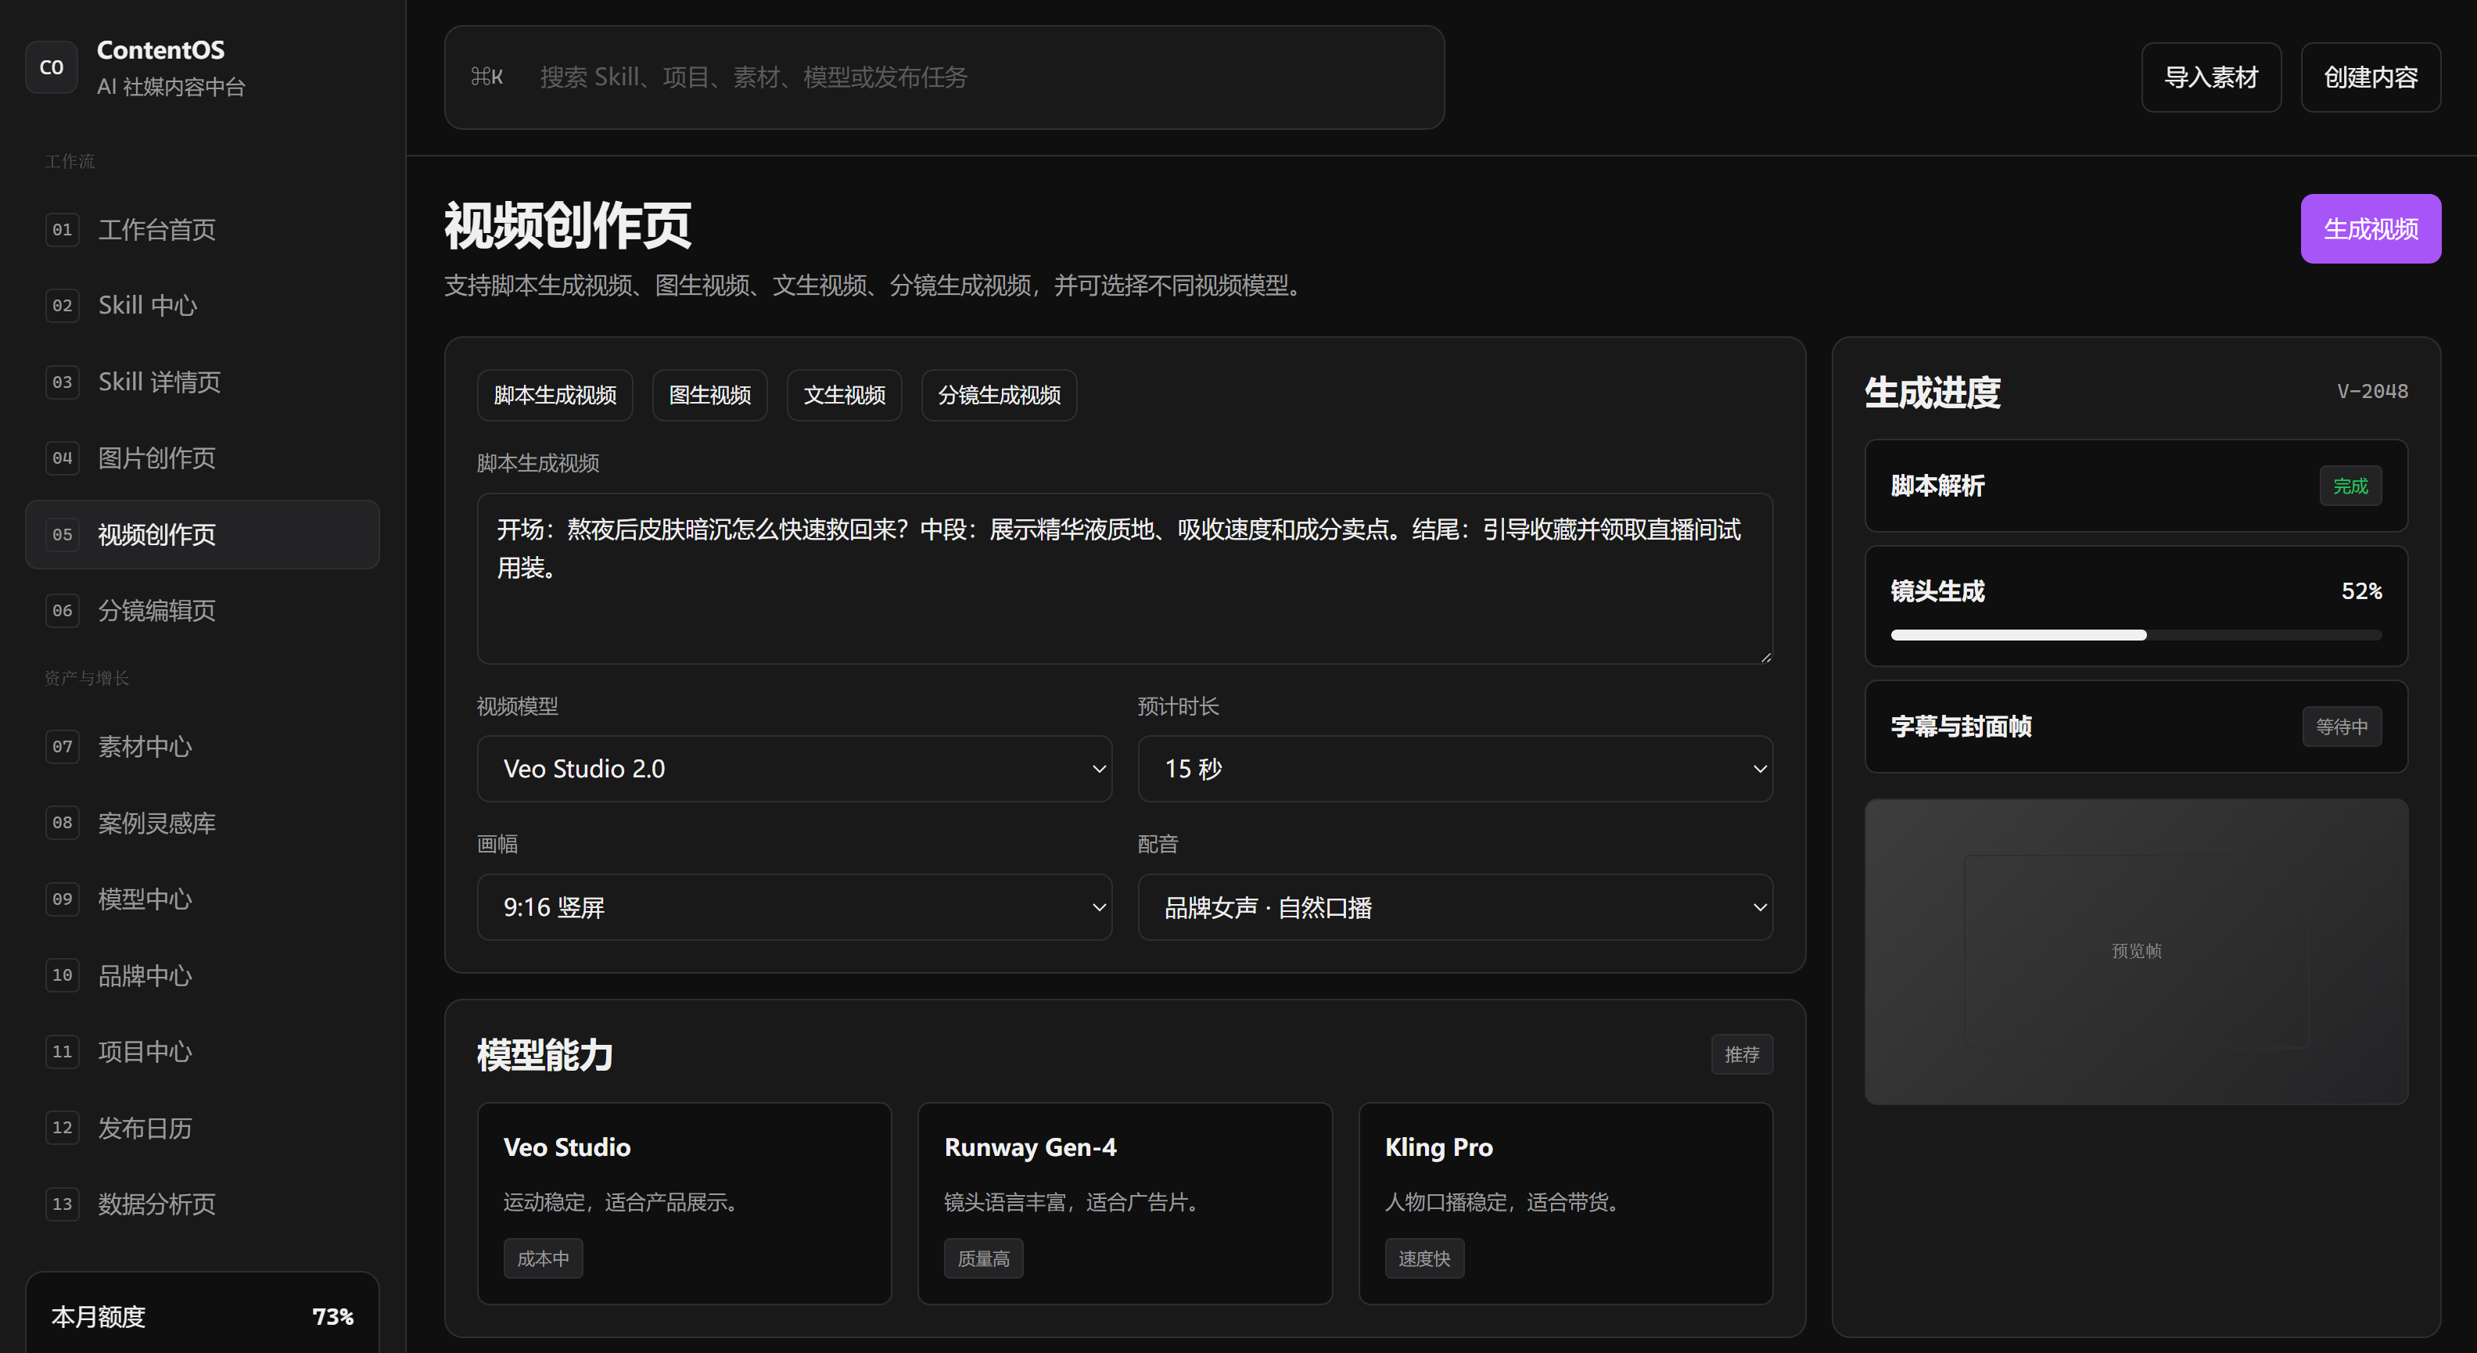Click the 05 number badge
Viewport: 2477px width, 1353px height.
pos(63,535)
